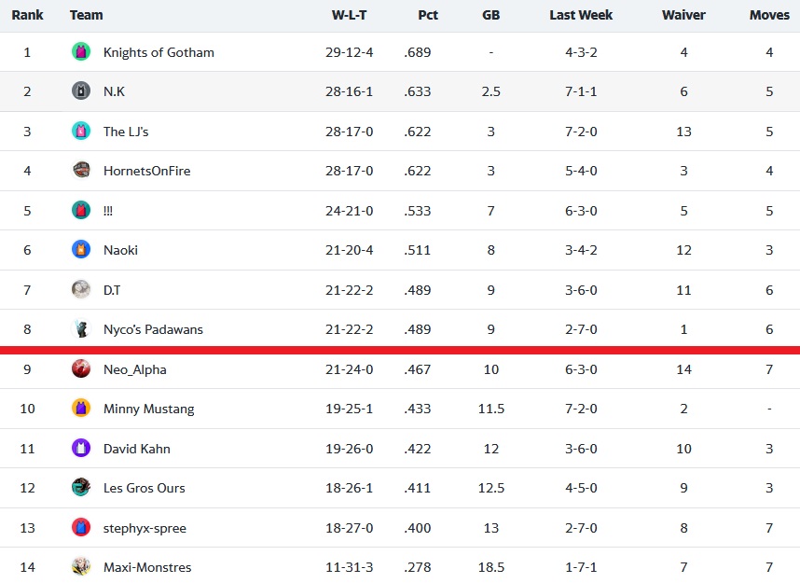The width and height of the screenshot is (800, 583).
Task: Click the stephyx-spree jersey icon
Action: [80, 527]
